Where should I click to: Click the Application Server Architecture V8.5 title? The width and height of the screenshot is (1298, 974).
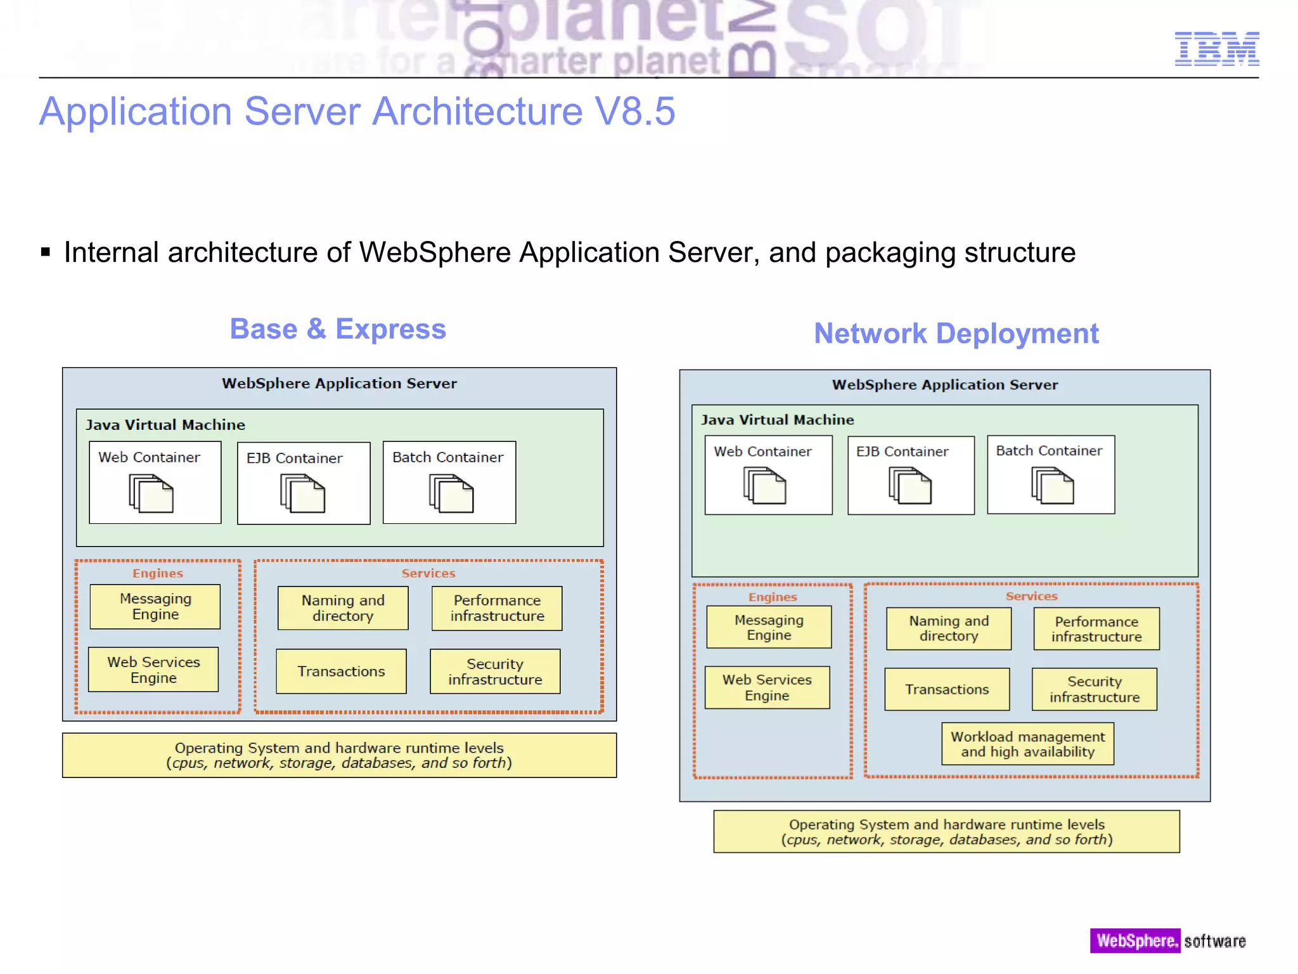(357, 112)
